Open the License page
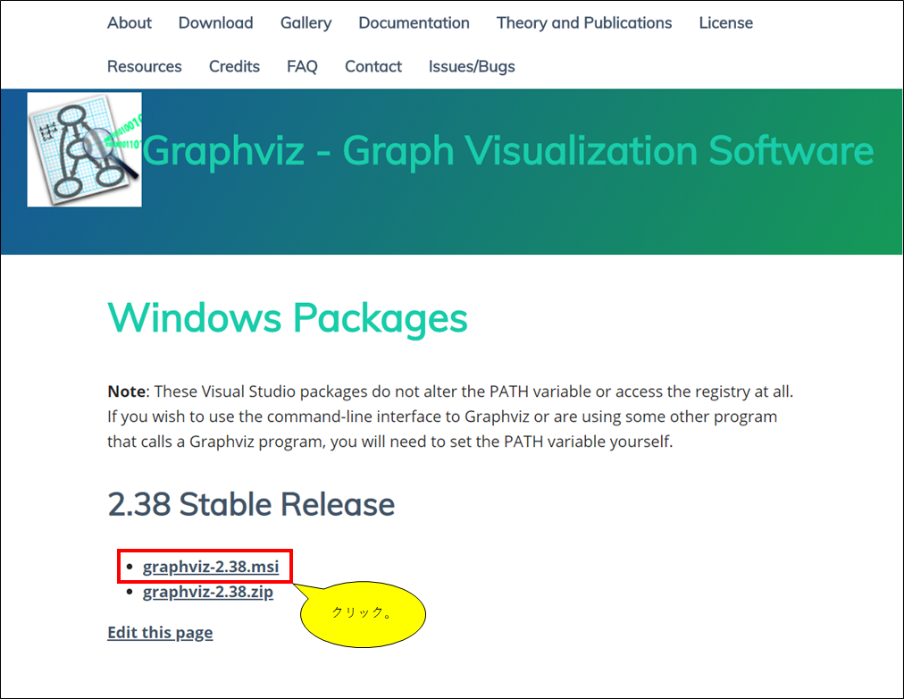904x699 pixels. pos(726,22)
